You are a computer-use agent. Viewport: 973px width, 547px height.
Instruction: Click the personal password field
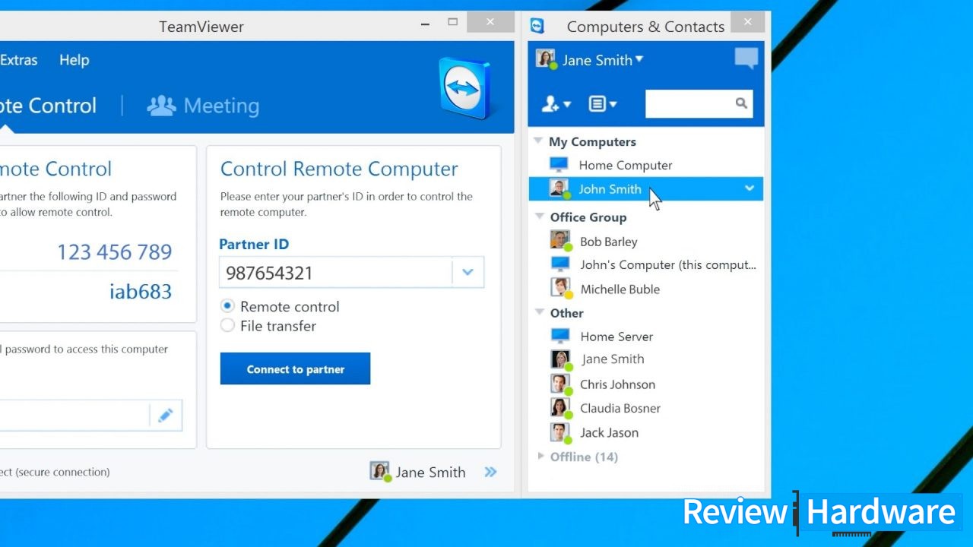click(x=74, y=416)
